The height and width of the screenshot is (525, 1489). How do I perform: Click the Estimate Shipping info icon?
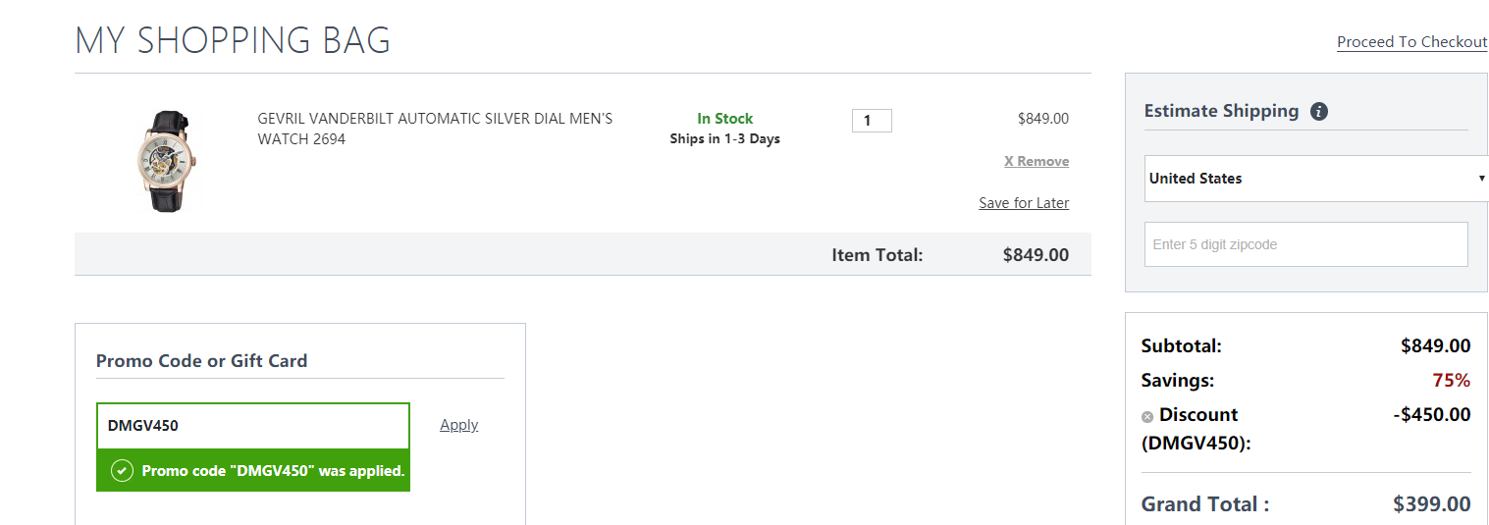click(x=1319, y=111)
